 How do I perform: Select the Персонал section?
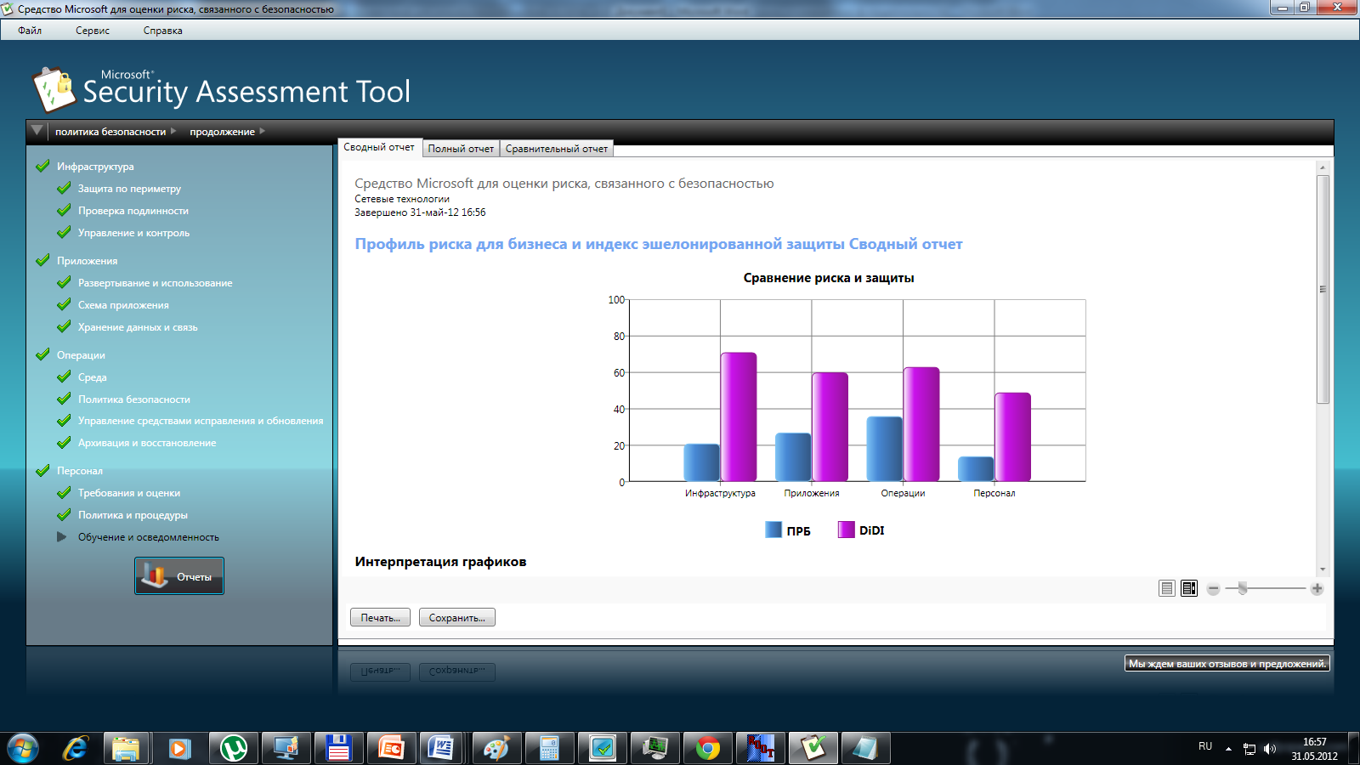pos(80,471)
